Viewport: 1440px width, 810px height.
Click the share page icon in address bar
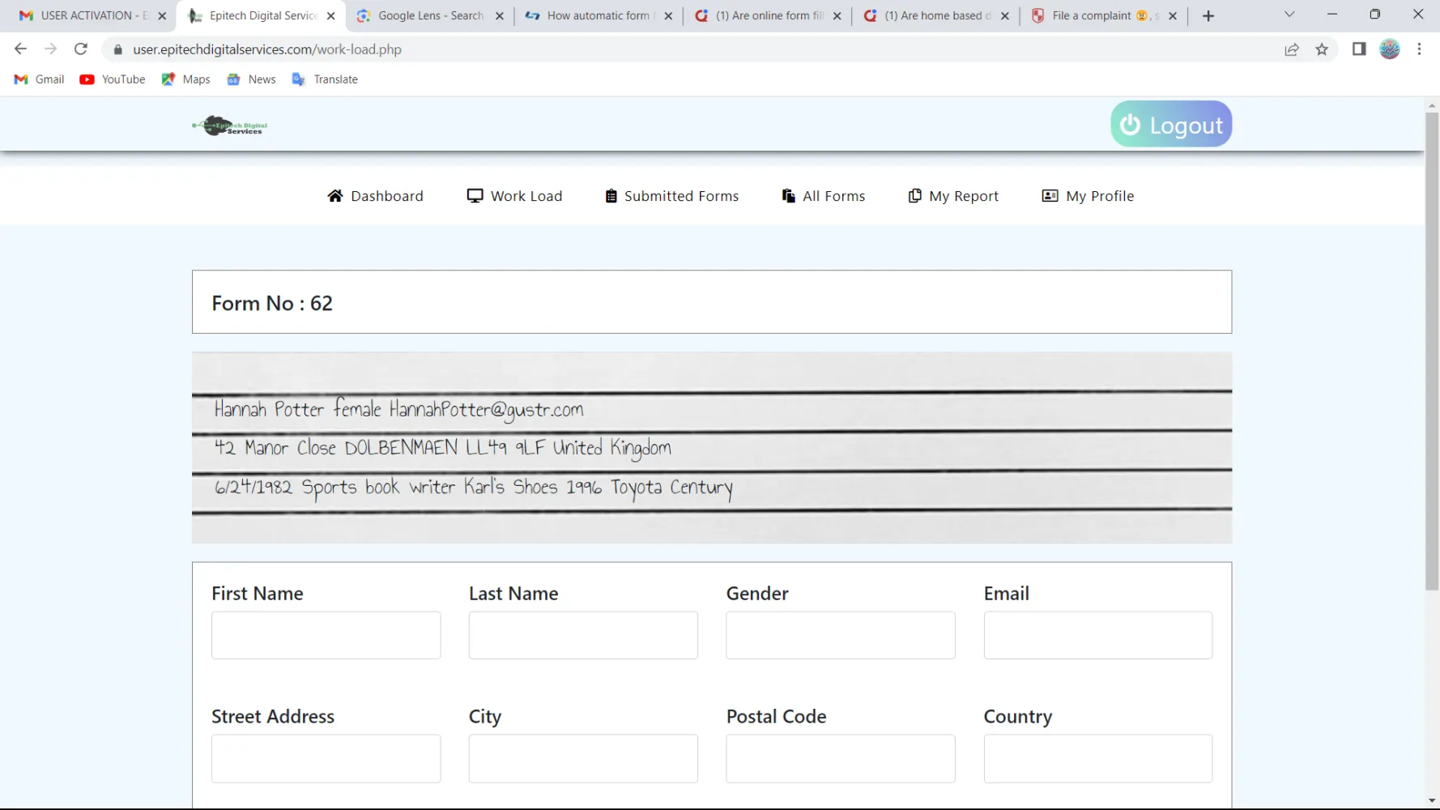point(1292,49)
